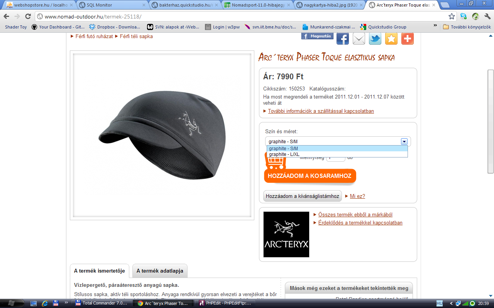
Task: Click Hozzáadom a kívánságlistámhoz button
Action: coord(302,196)
